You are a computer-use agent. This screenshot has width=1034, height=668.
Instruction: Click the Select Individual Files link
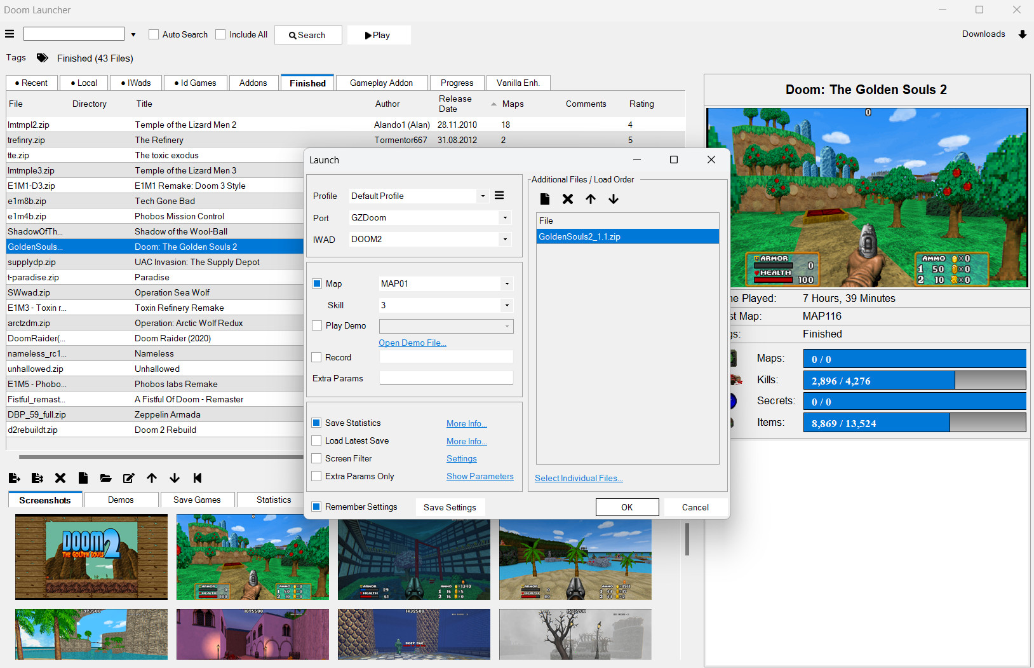click(x=579, y=478)
